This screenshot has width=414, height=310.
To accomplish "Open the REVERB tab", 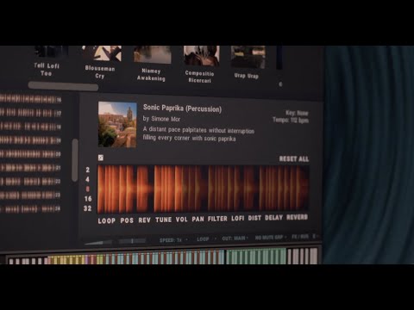I will [x=297, y=217].
